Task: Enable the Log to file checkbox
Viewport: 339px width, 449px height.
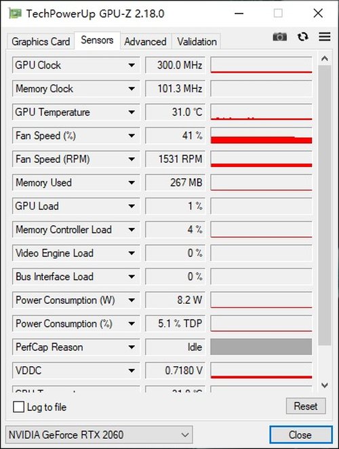Action: [x=18, y=407]
